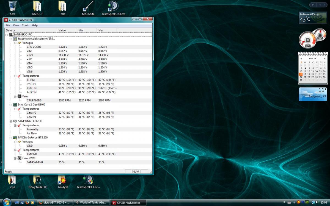Open the volume speaker tray icon
This screenshot has width=330, height=206.
[318, 203]
